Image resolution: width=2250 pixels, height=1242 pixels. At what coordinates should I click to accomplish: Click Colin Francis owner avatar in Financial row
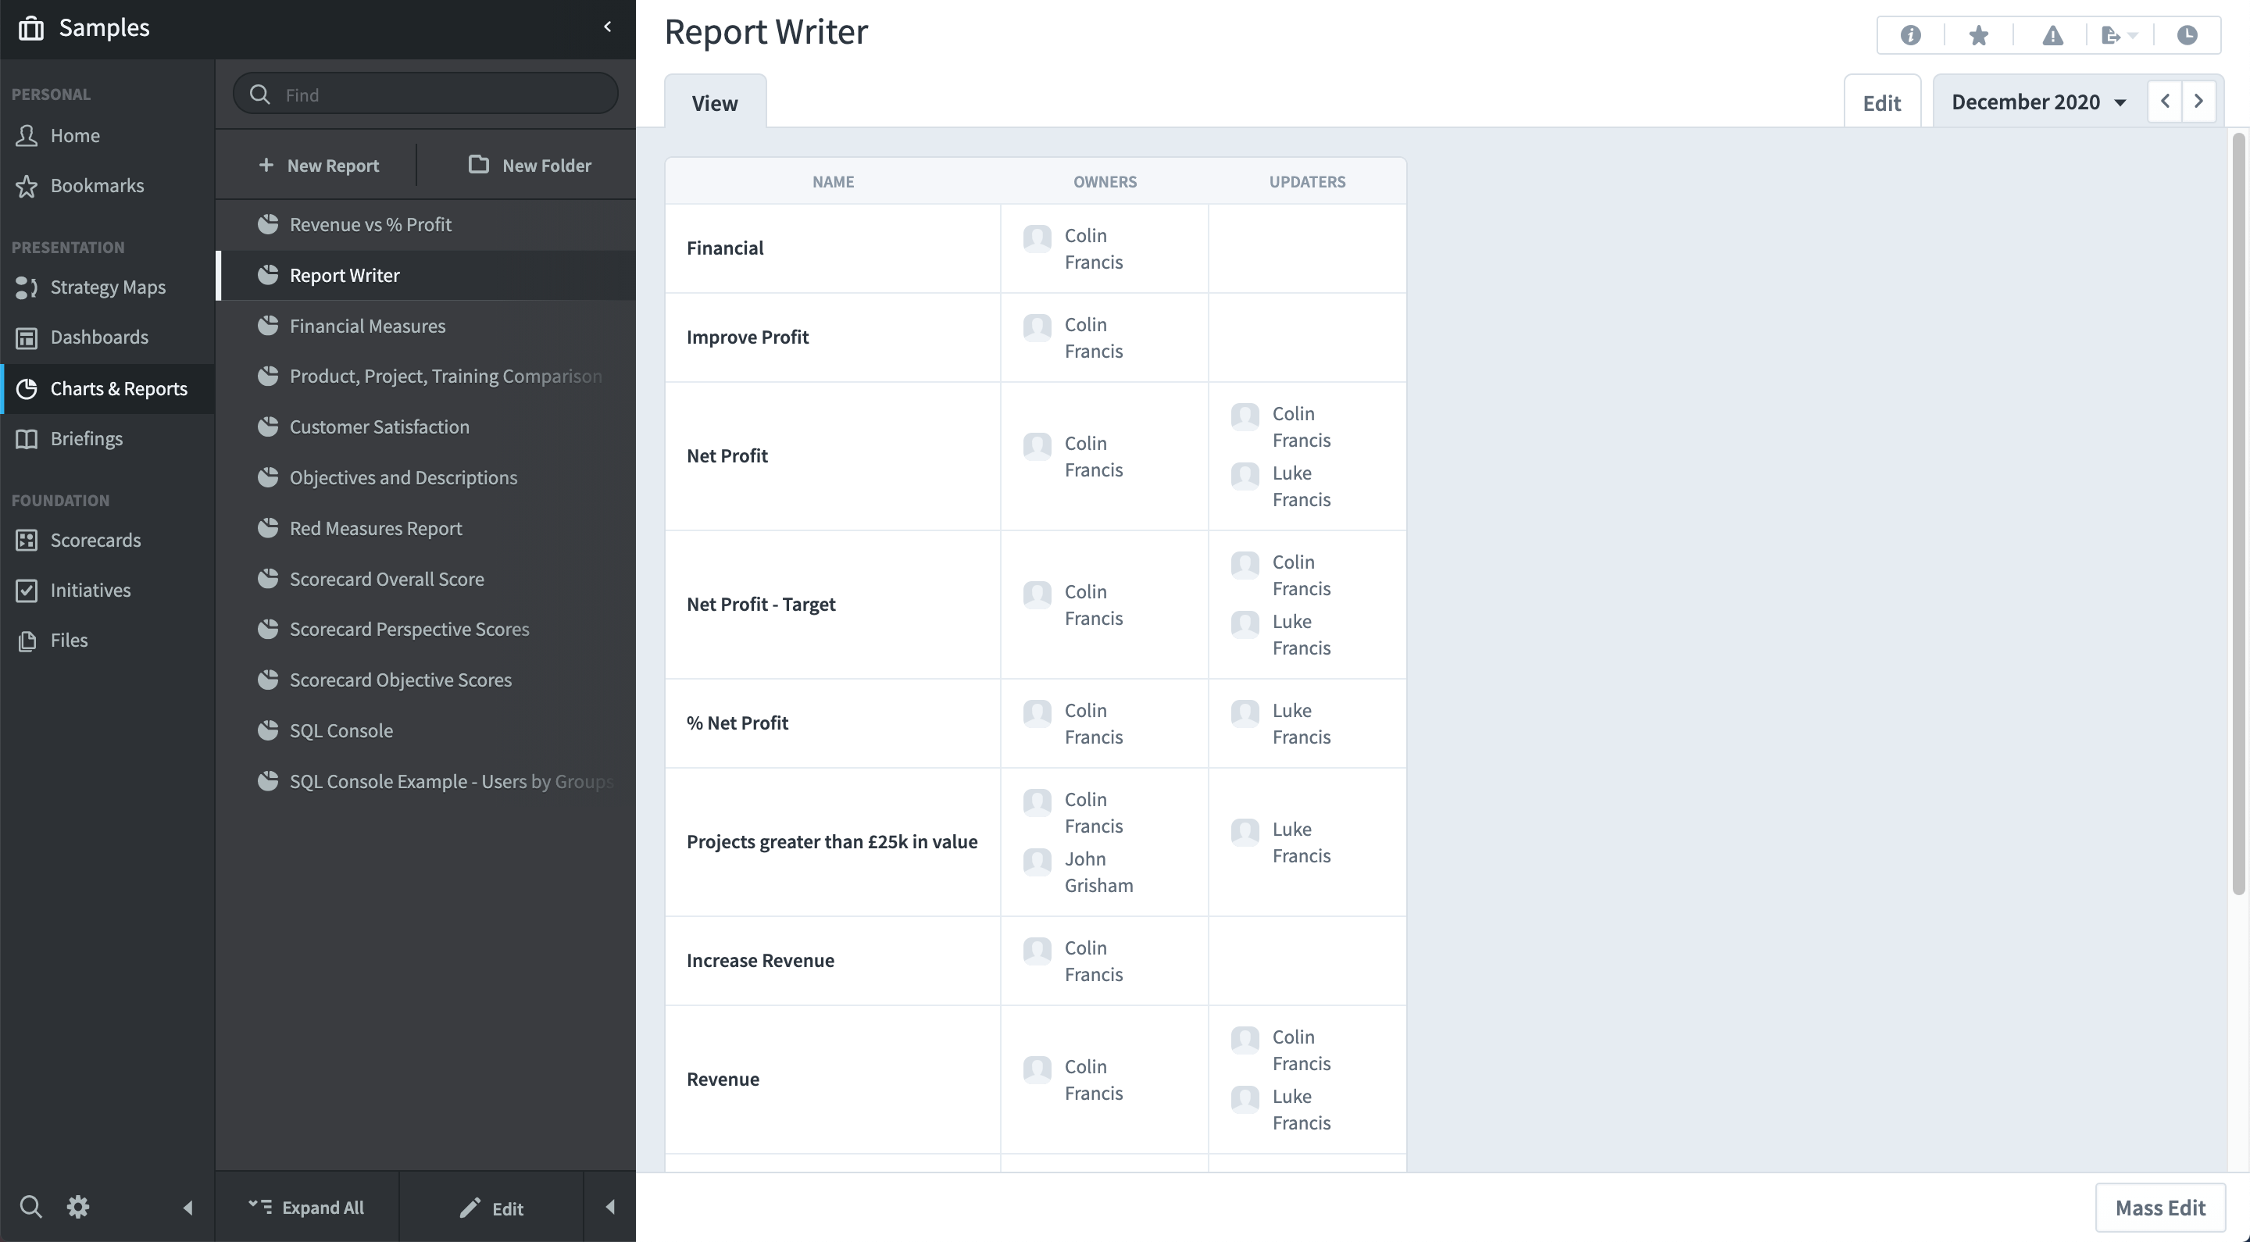tap(1037, 237)
